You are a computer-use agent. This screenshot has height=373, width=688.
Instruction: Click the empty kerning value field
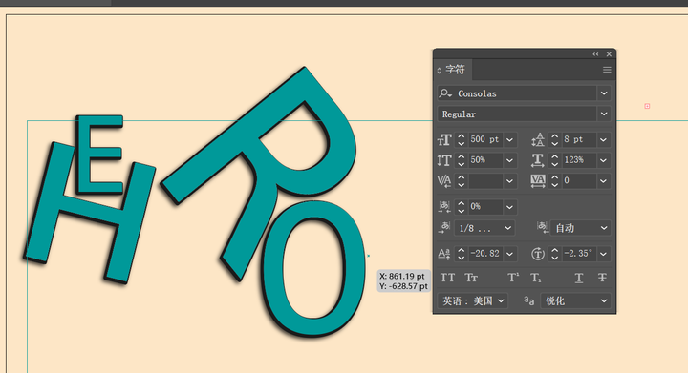485,181
